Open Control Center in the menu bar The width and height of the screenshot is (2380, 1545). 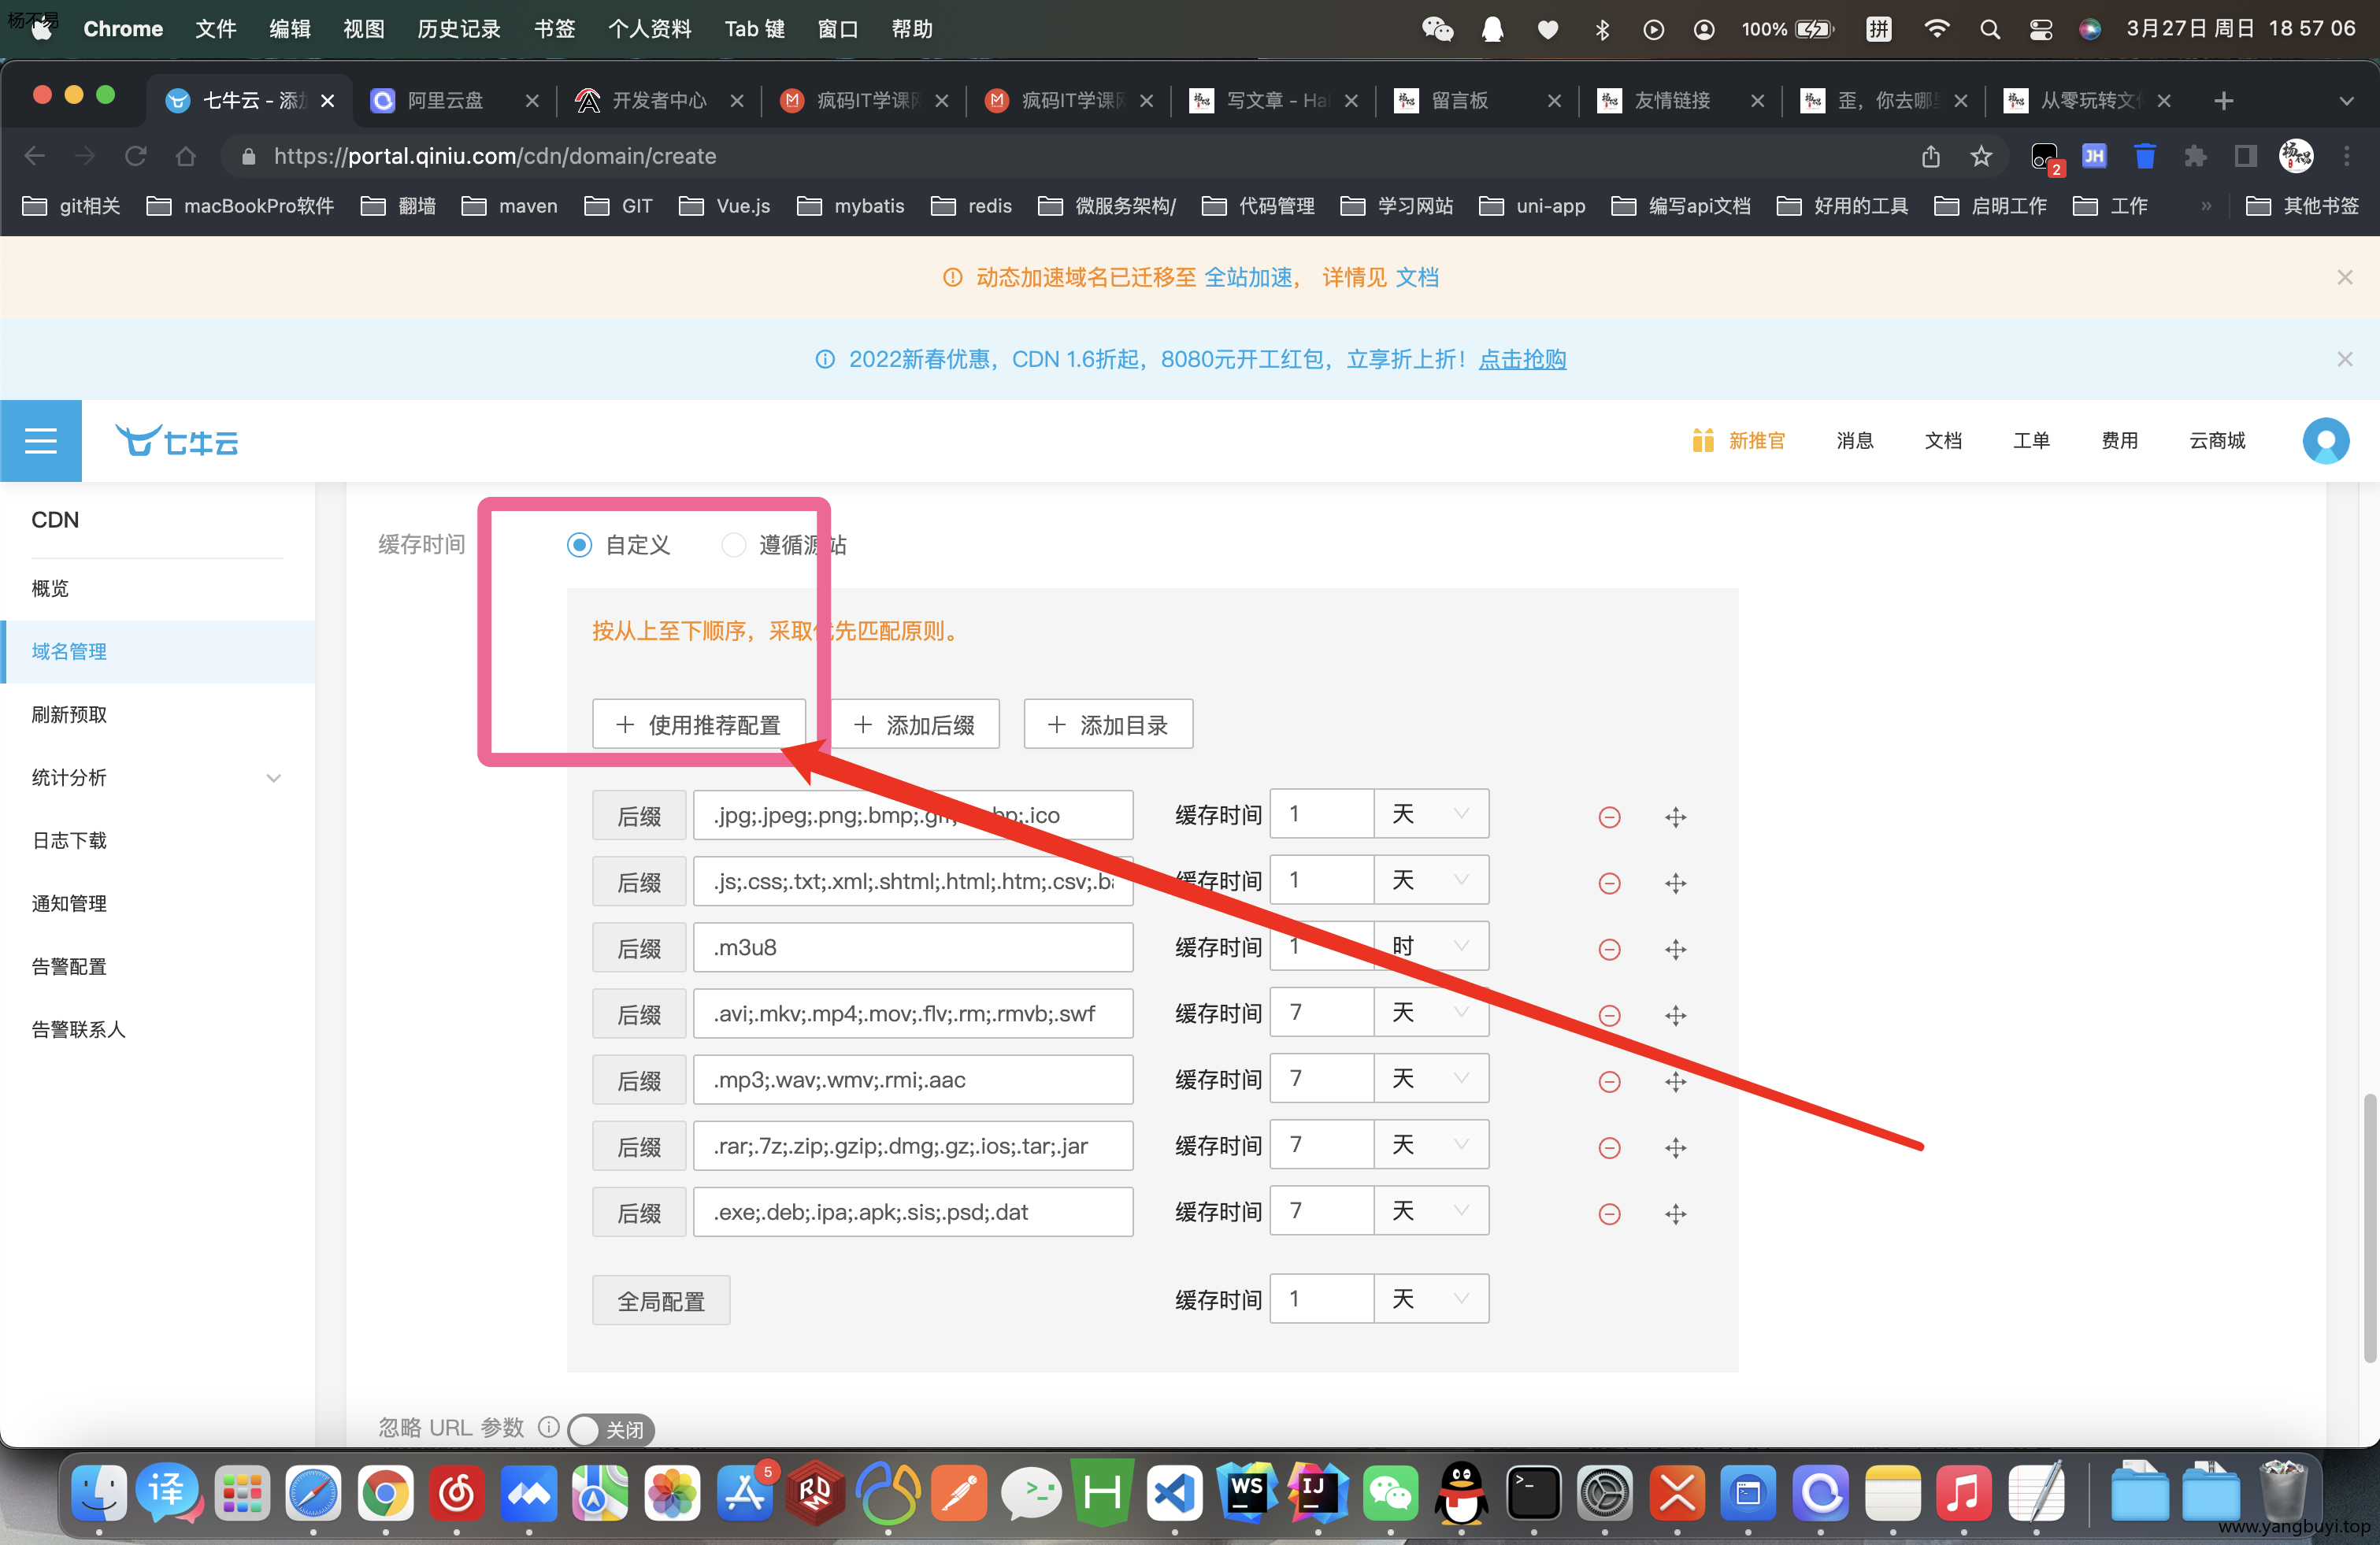(x=2040, y=29)
